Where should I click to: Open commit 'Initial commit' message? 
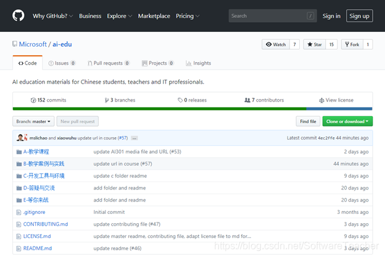click(109, 212)
